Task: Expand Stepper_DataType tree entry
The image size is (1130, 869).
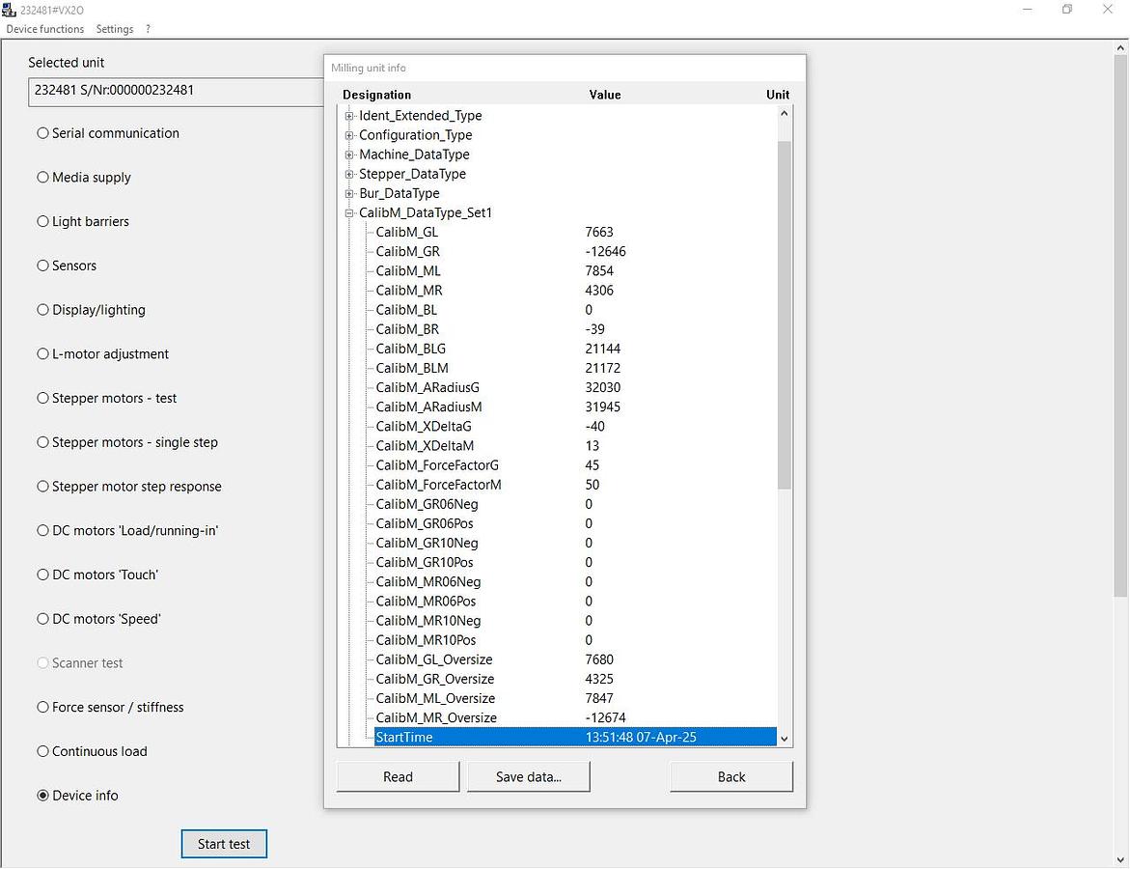Action: coord(349,174)
